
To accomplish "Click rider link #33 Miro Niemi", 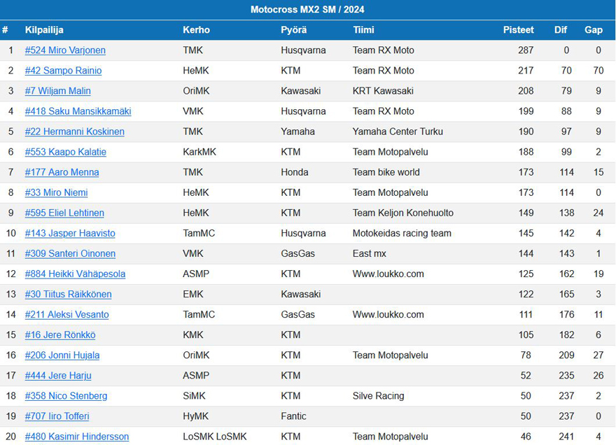I will (x=56, y=192).
